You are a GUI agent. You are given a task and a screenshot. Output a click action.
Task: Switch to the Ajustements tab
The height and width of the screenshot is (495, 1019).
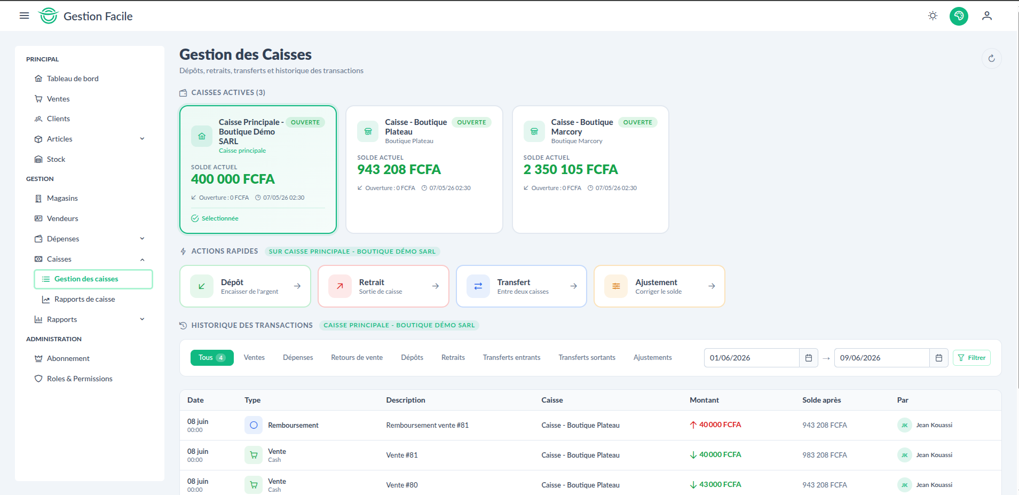(x=652, y=358)
